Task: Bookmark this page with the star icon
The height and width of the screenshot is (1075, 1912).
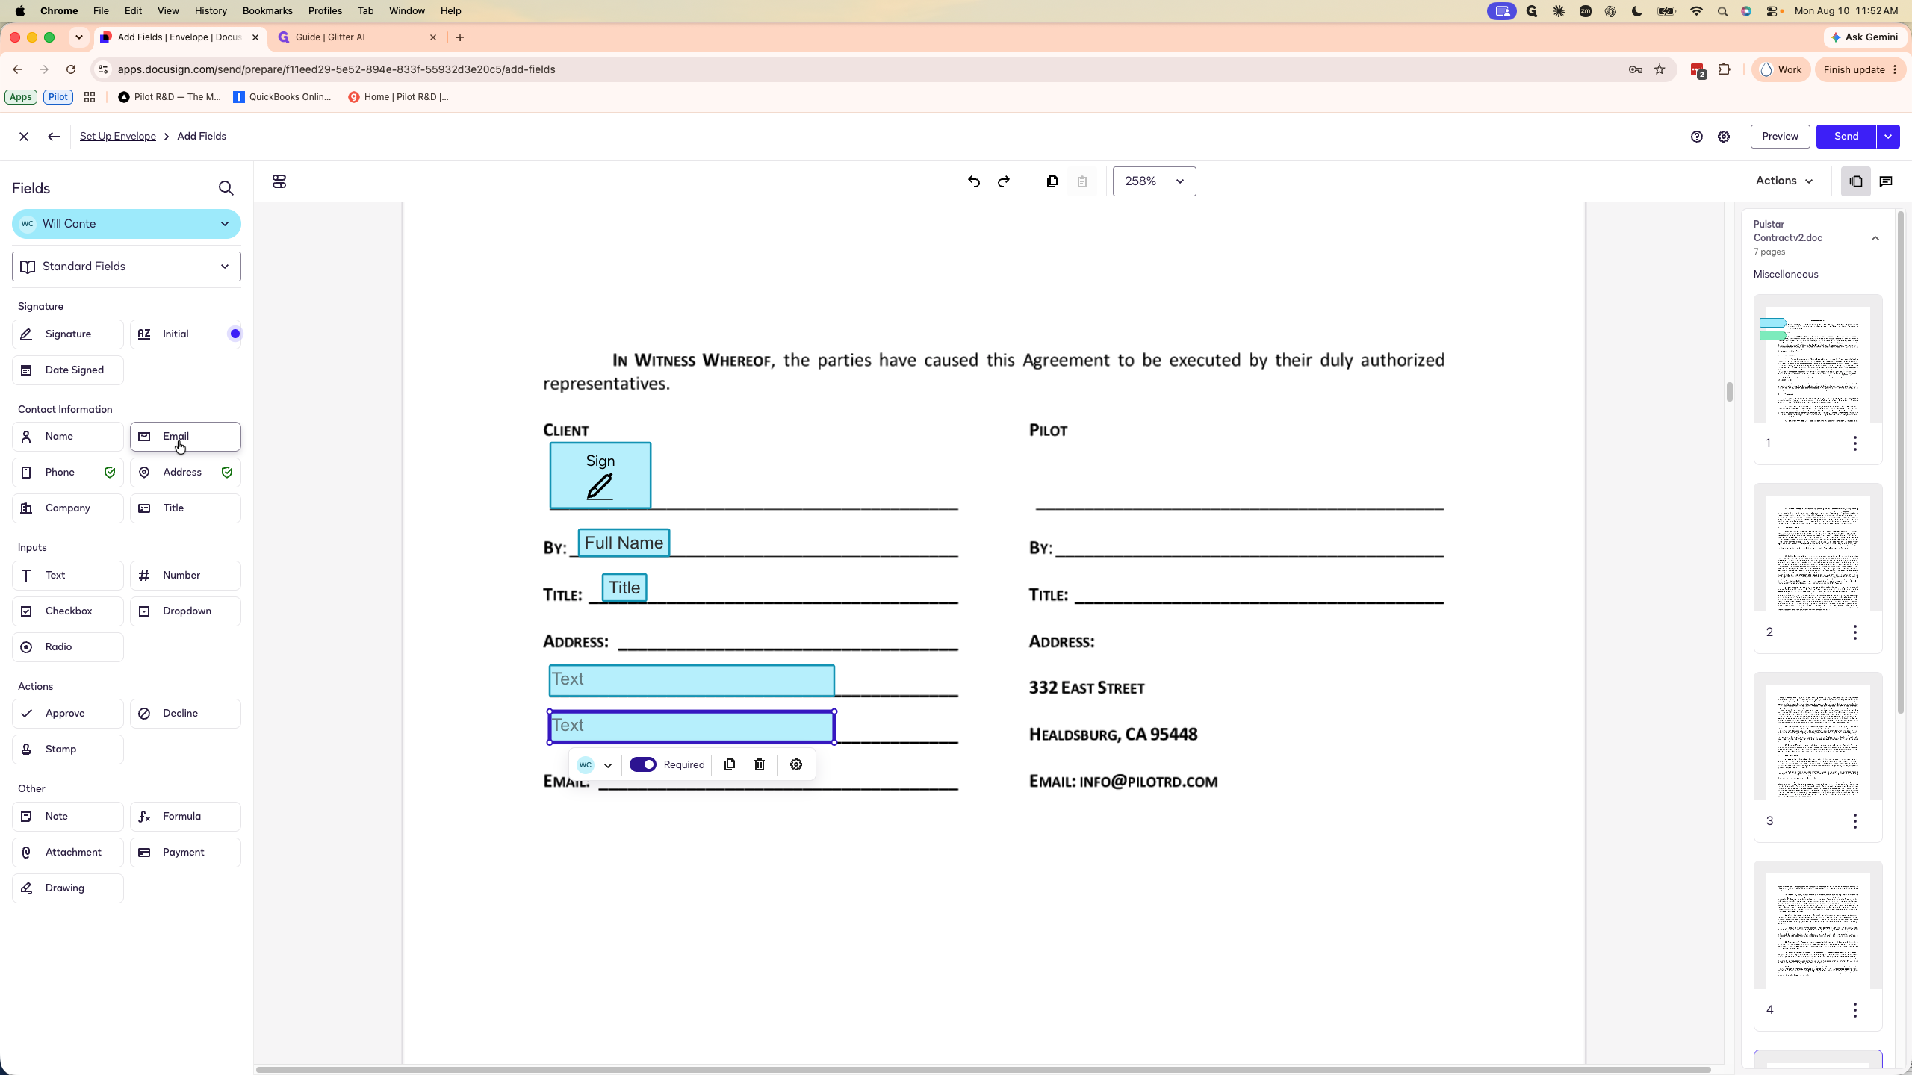Action: [x=1660, y=69]
